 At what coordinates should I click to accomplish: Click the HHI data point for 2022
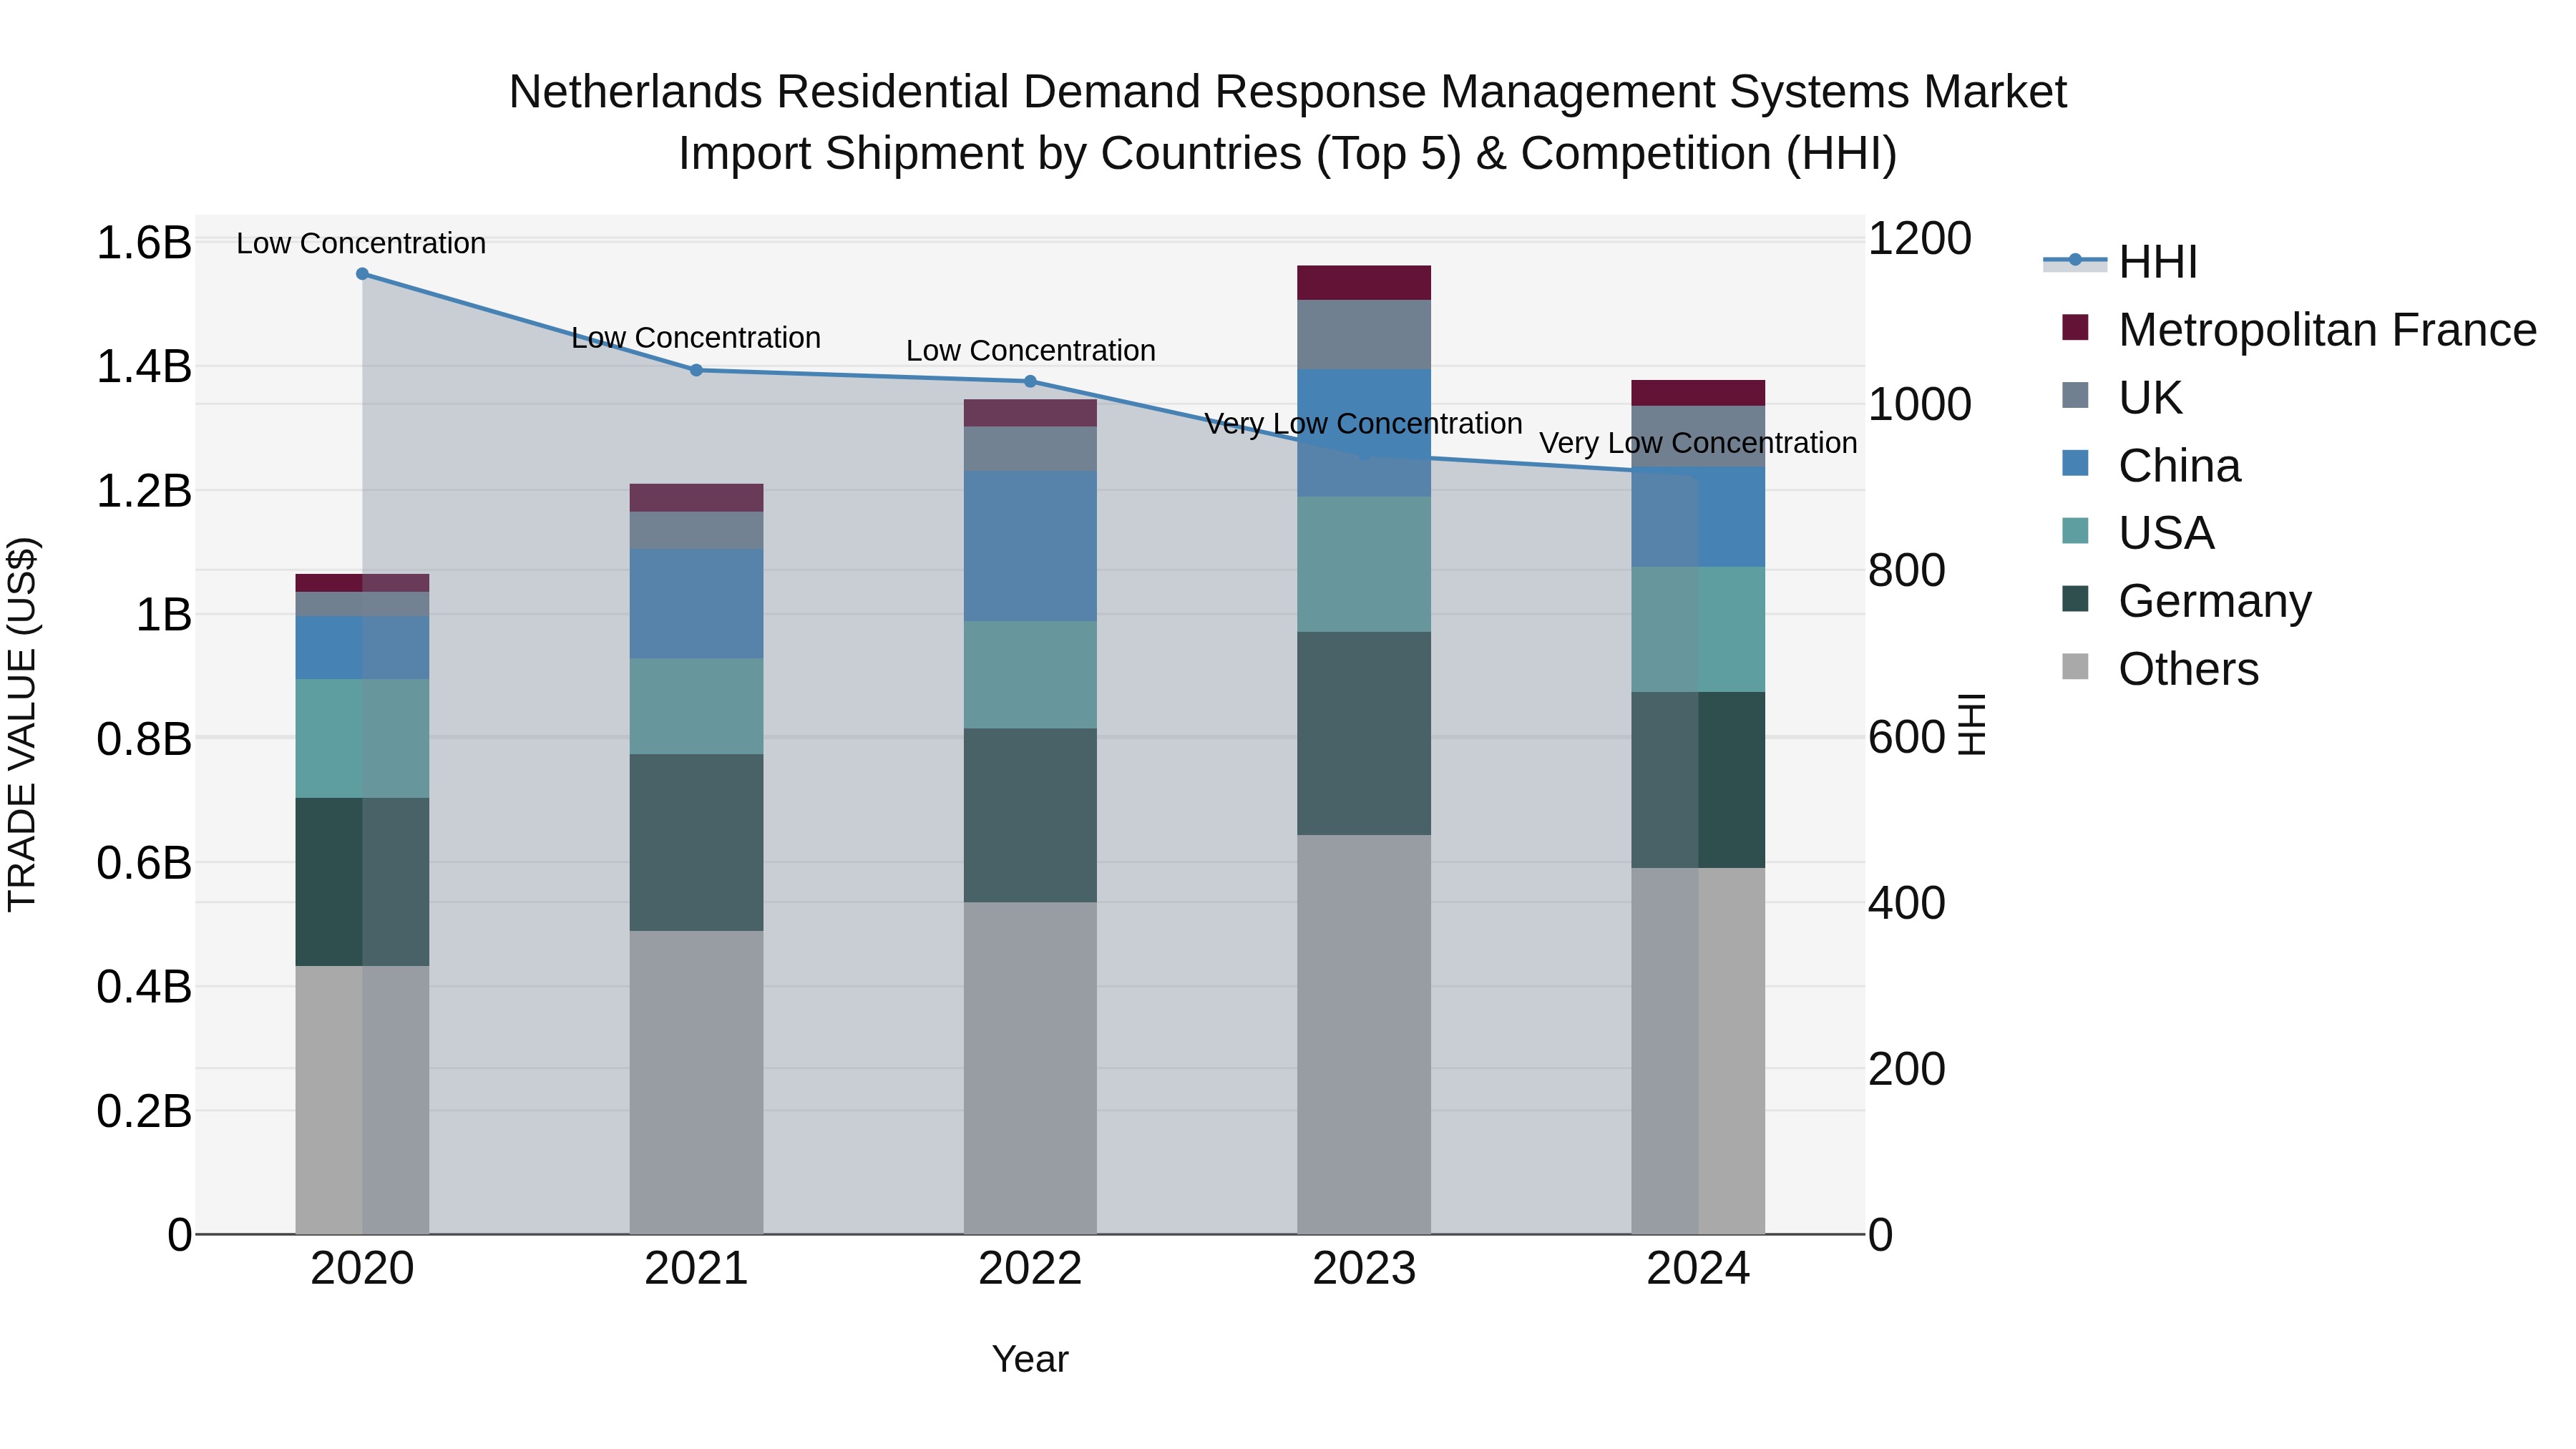[1030, 381]
